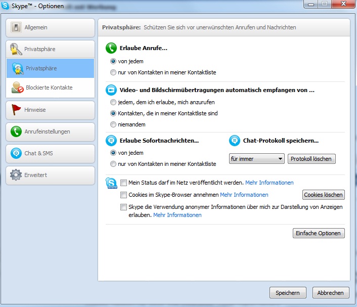Click video camera icon beside Video- und Bildschirmübertragungen
The width and height of the screenshot is (357, 307).
(111, 90)
